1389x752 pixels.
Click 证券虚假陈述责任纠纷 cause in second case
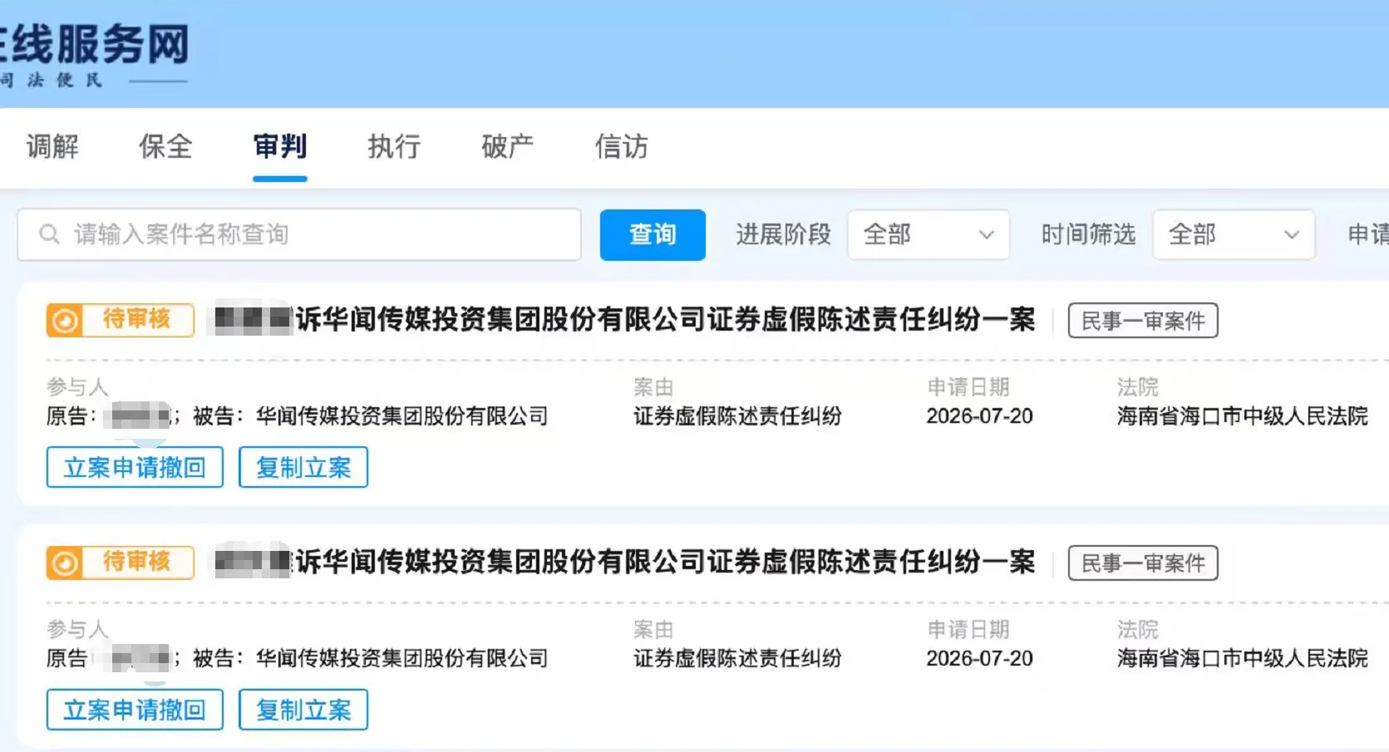[x=737, y=658]
